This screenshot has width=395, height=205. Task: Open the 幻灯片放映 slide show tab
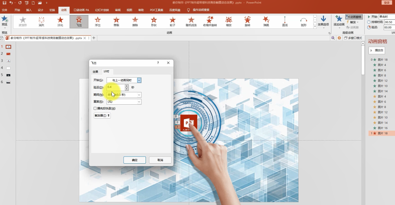tap(102, 10)
